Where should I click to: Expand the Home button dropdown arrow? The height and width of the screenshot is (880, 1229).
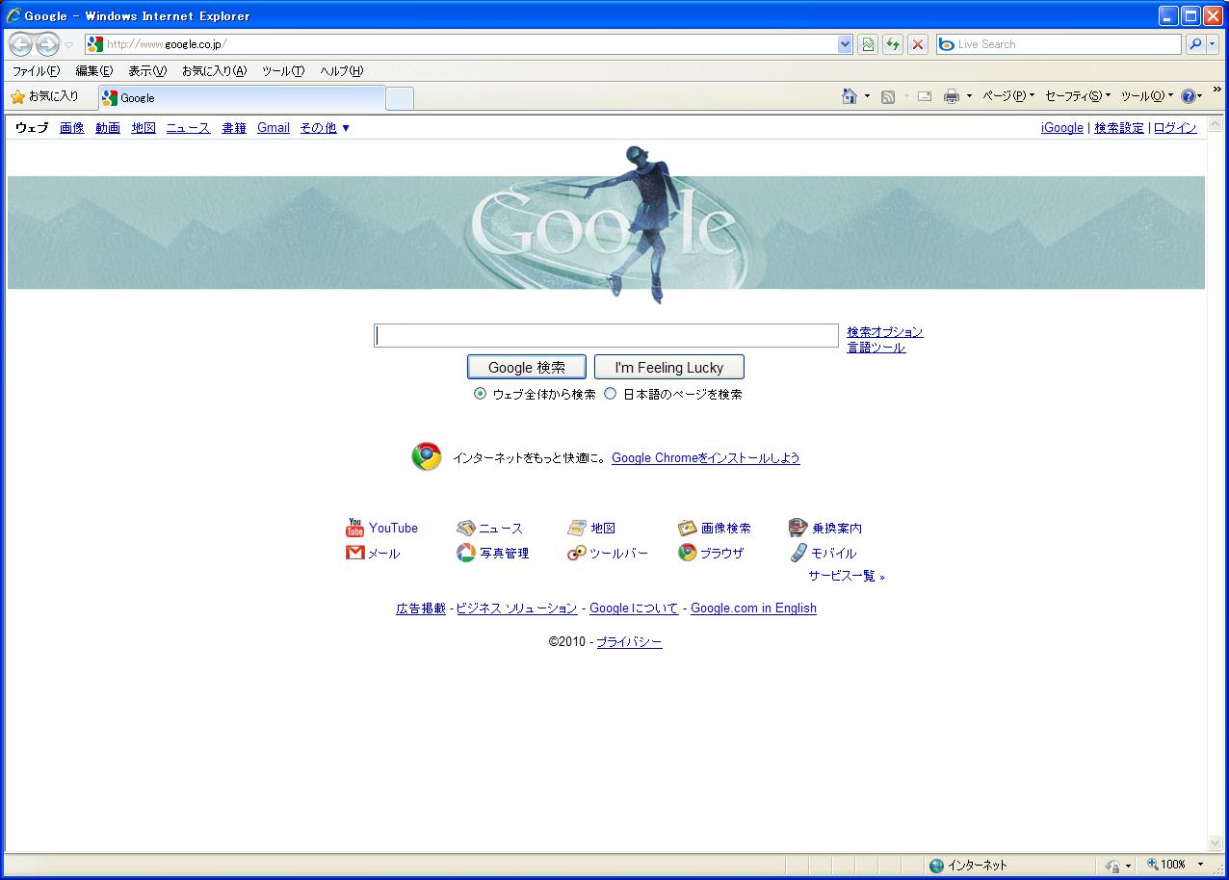867,96
